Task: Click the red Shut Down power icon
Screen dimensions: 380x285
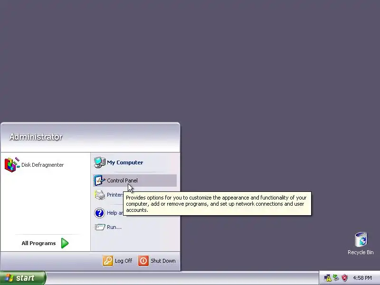Action: [143, 261]
